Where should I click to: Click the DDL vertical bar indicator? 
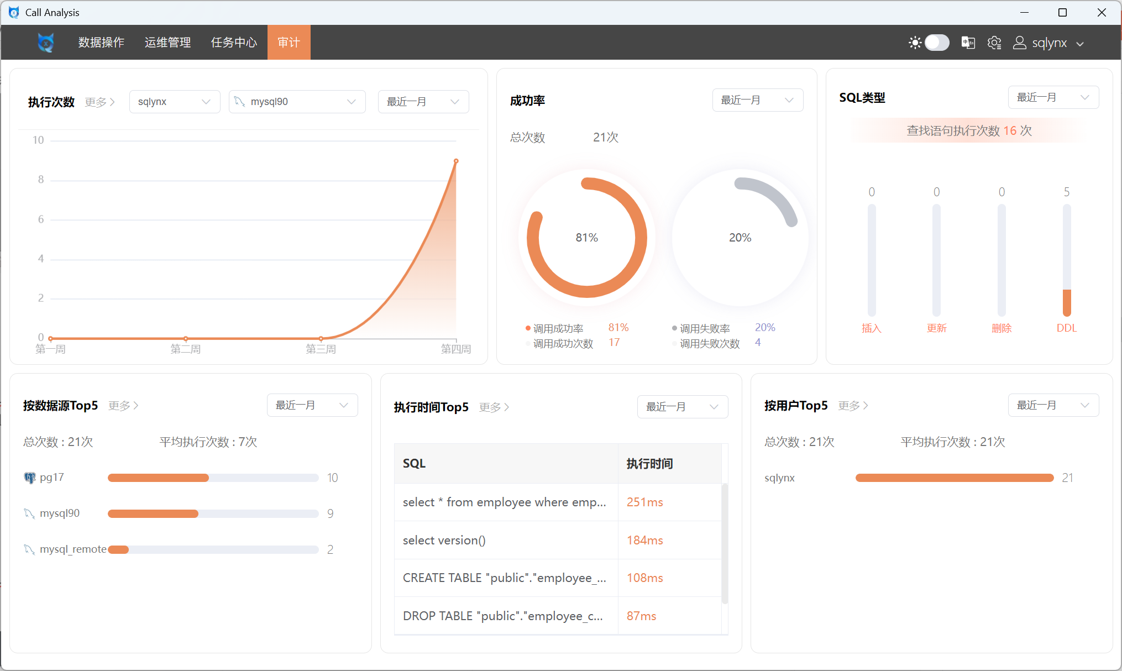click(x=1066, y=260)
